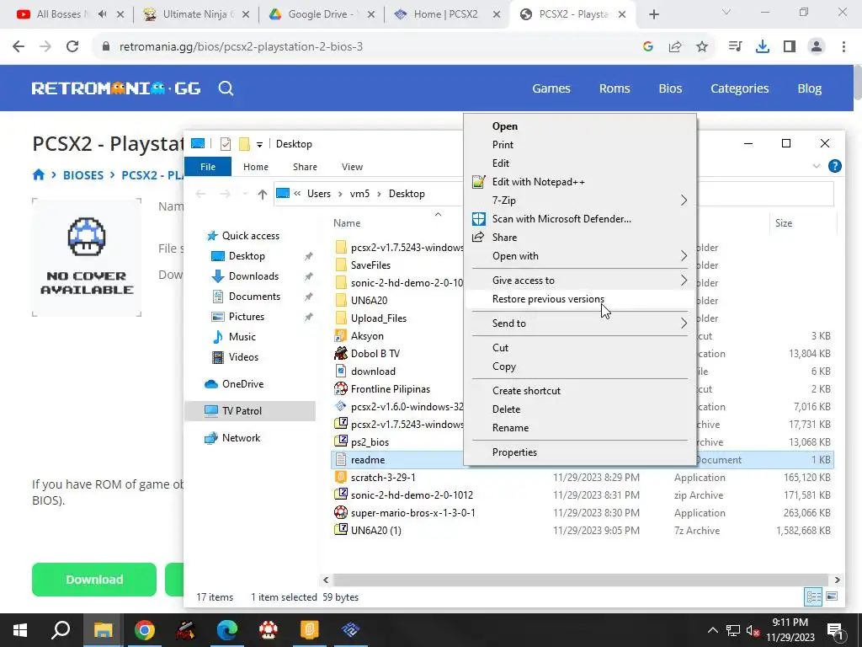
Task: Open Chrome from the taskbar
Action: 144,630
